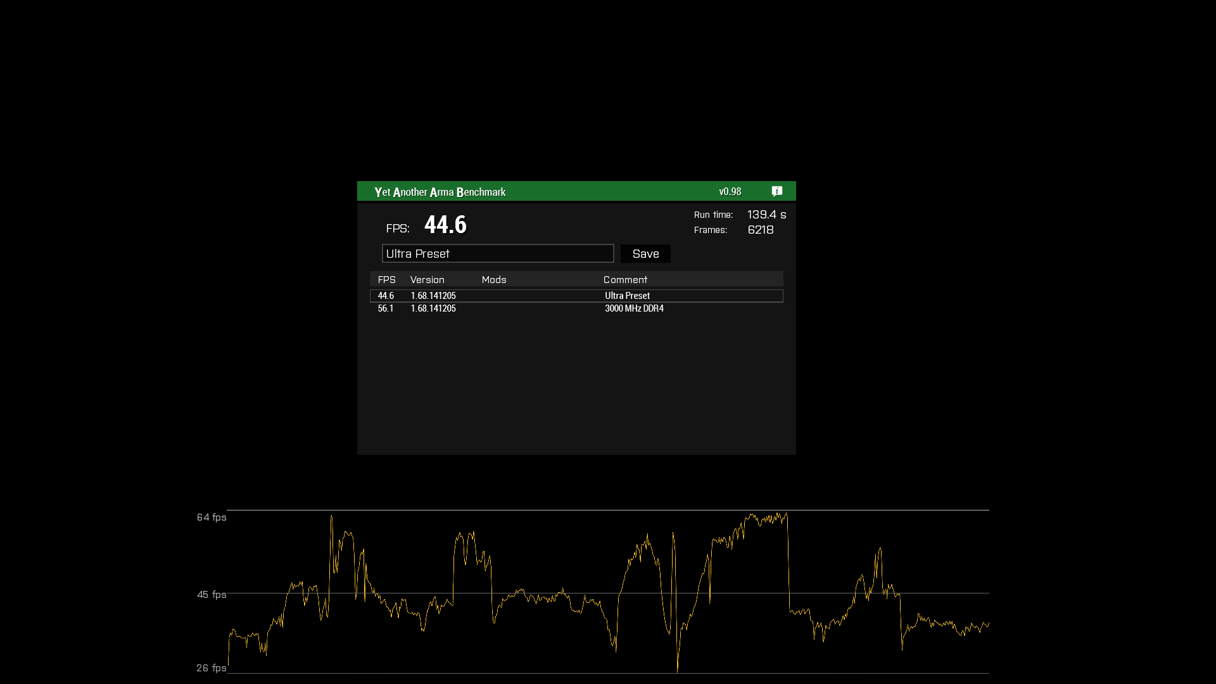The width and height of the screenshot is (1216, 684).
Task: Sort results by FPS column header
Action: tap(386, 280)
